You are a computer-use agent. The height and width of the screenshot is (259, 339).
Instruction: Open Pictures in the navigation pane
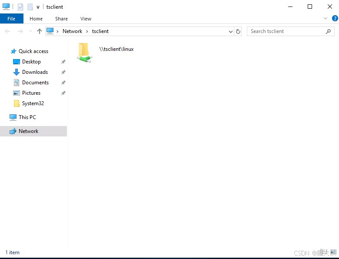click(31, 93)
